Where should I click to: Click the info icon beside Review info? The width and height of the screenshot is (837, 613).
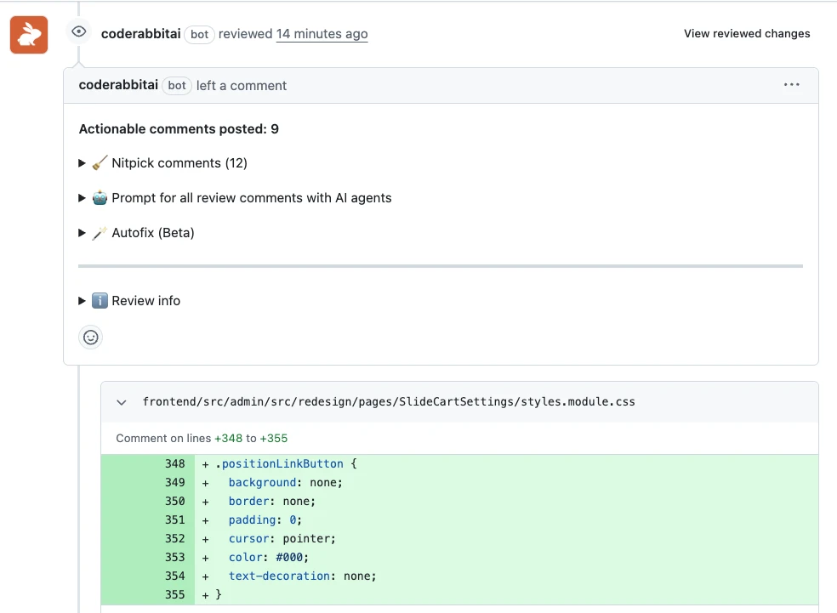99,300
